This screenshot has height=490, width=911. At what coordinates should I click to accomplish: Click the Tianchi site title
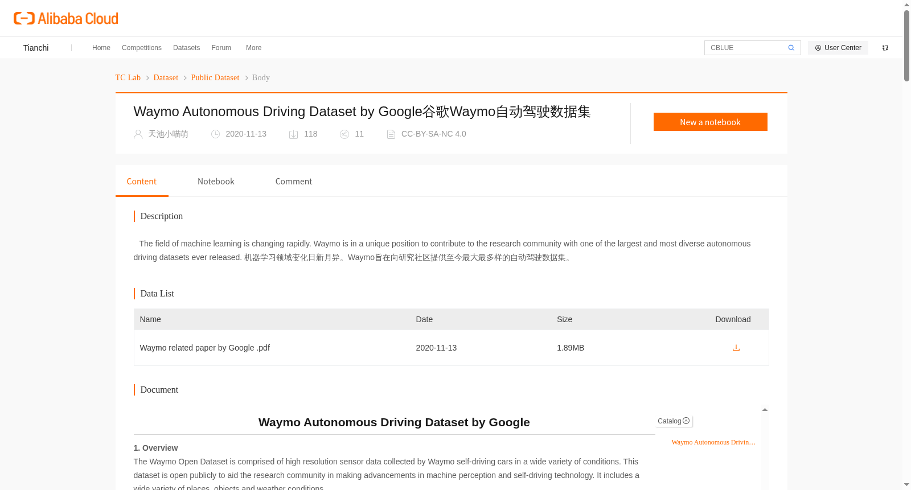click(36, 48)
